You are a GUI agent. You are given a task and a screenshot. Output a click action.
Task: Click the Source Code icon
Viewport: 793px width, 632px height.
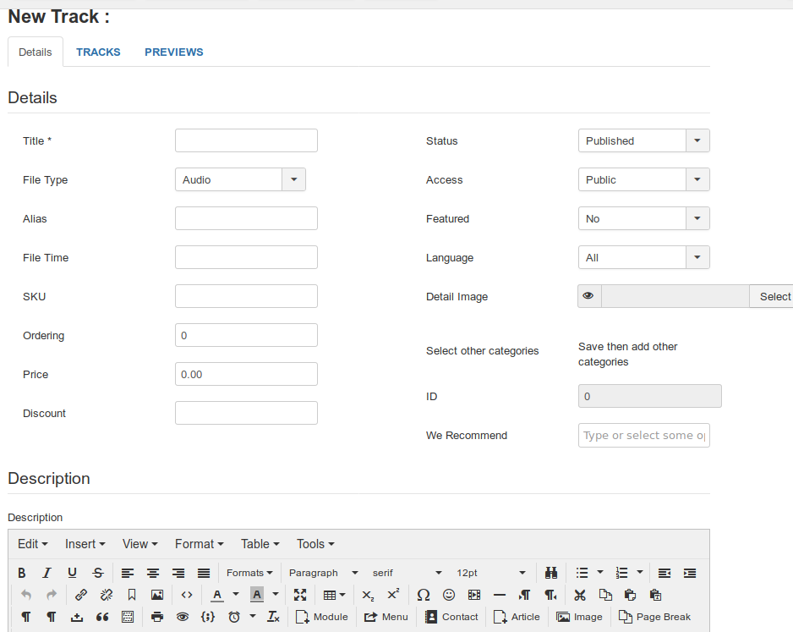[186, 595]
